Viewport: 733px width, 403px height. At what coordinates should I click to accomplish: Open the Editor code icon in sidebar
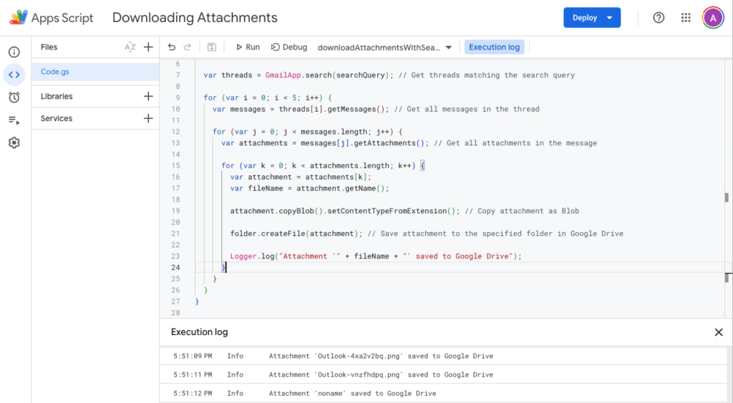point(14,75)
